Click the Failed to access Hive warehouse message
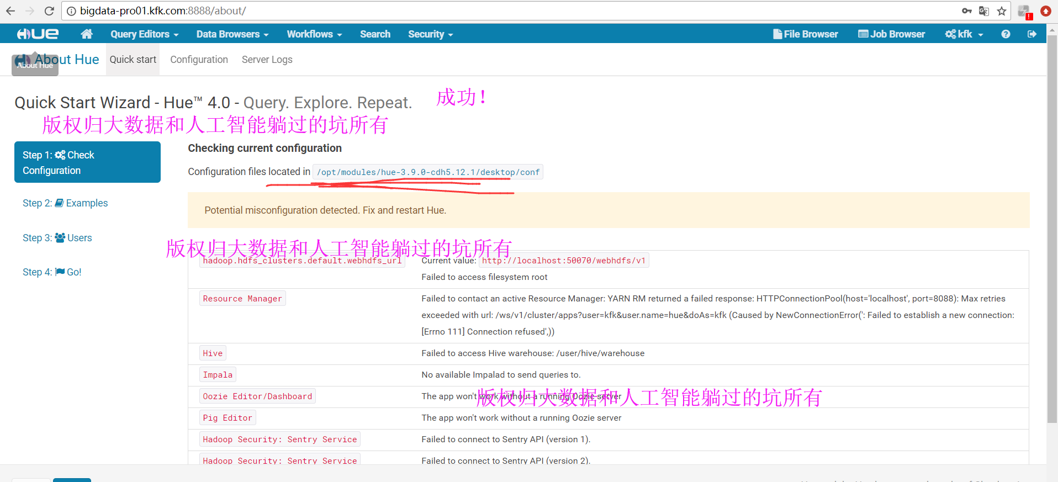This screenshot has width=1058, height=482. [533, 353]
